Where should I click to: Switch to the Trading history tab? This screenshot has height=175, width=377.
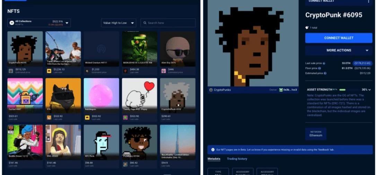(237, 159)
